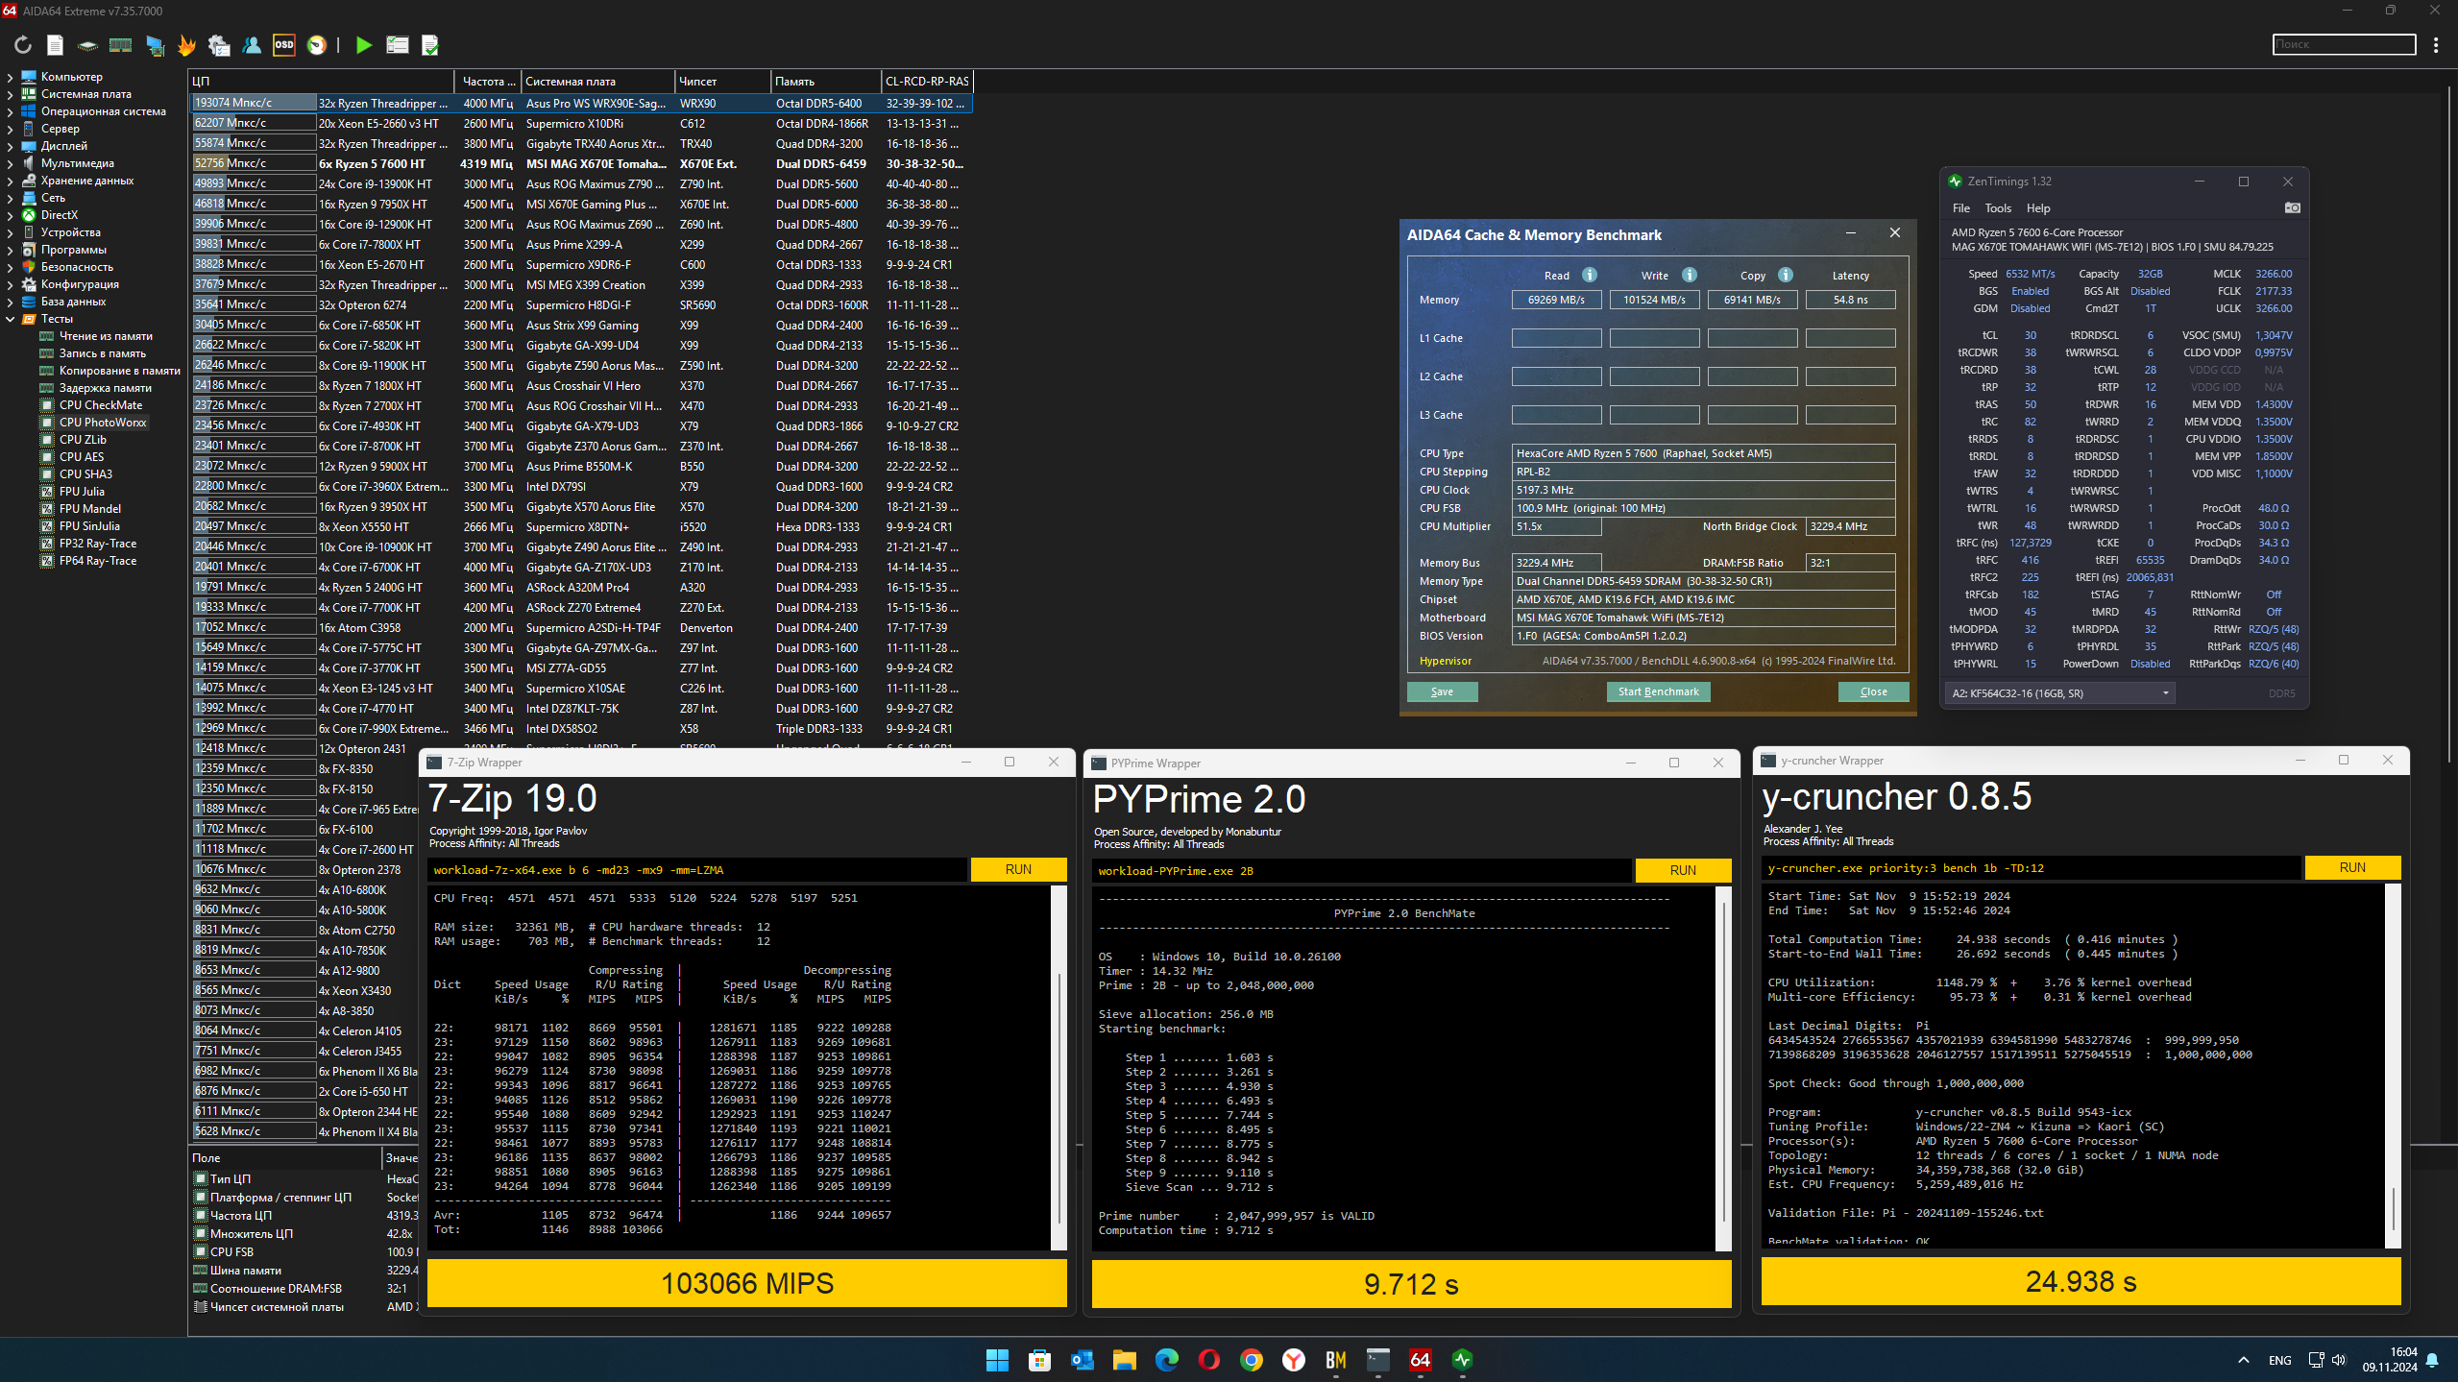2458x1382 pixels.
Task: Expand the Системная плата tree node
Action: click(11, 94)
